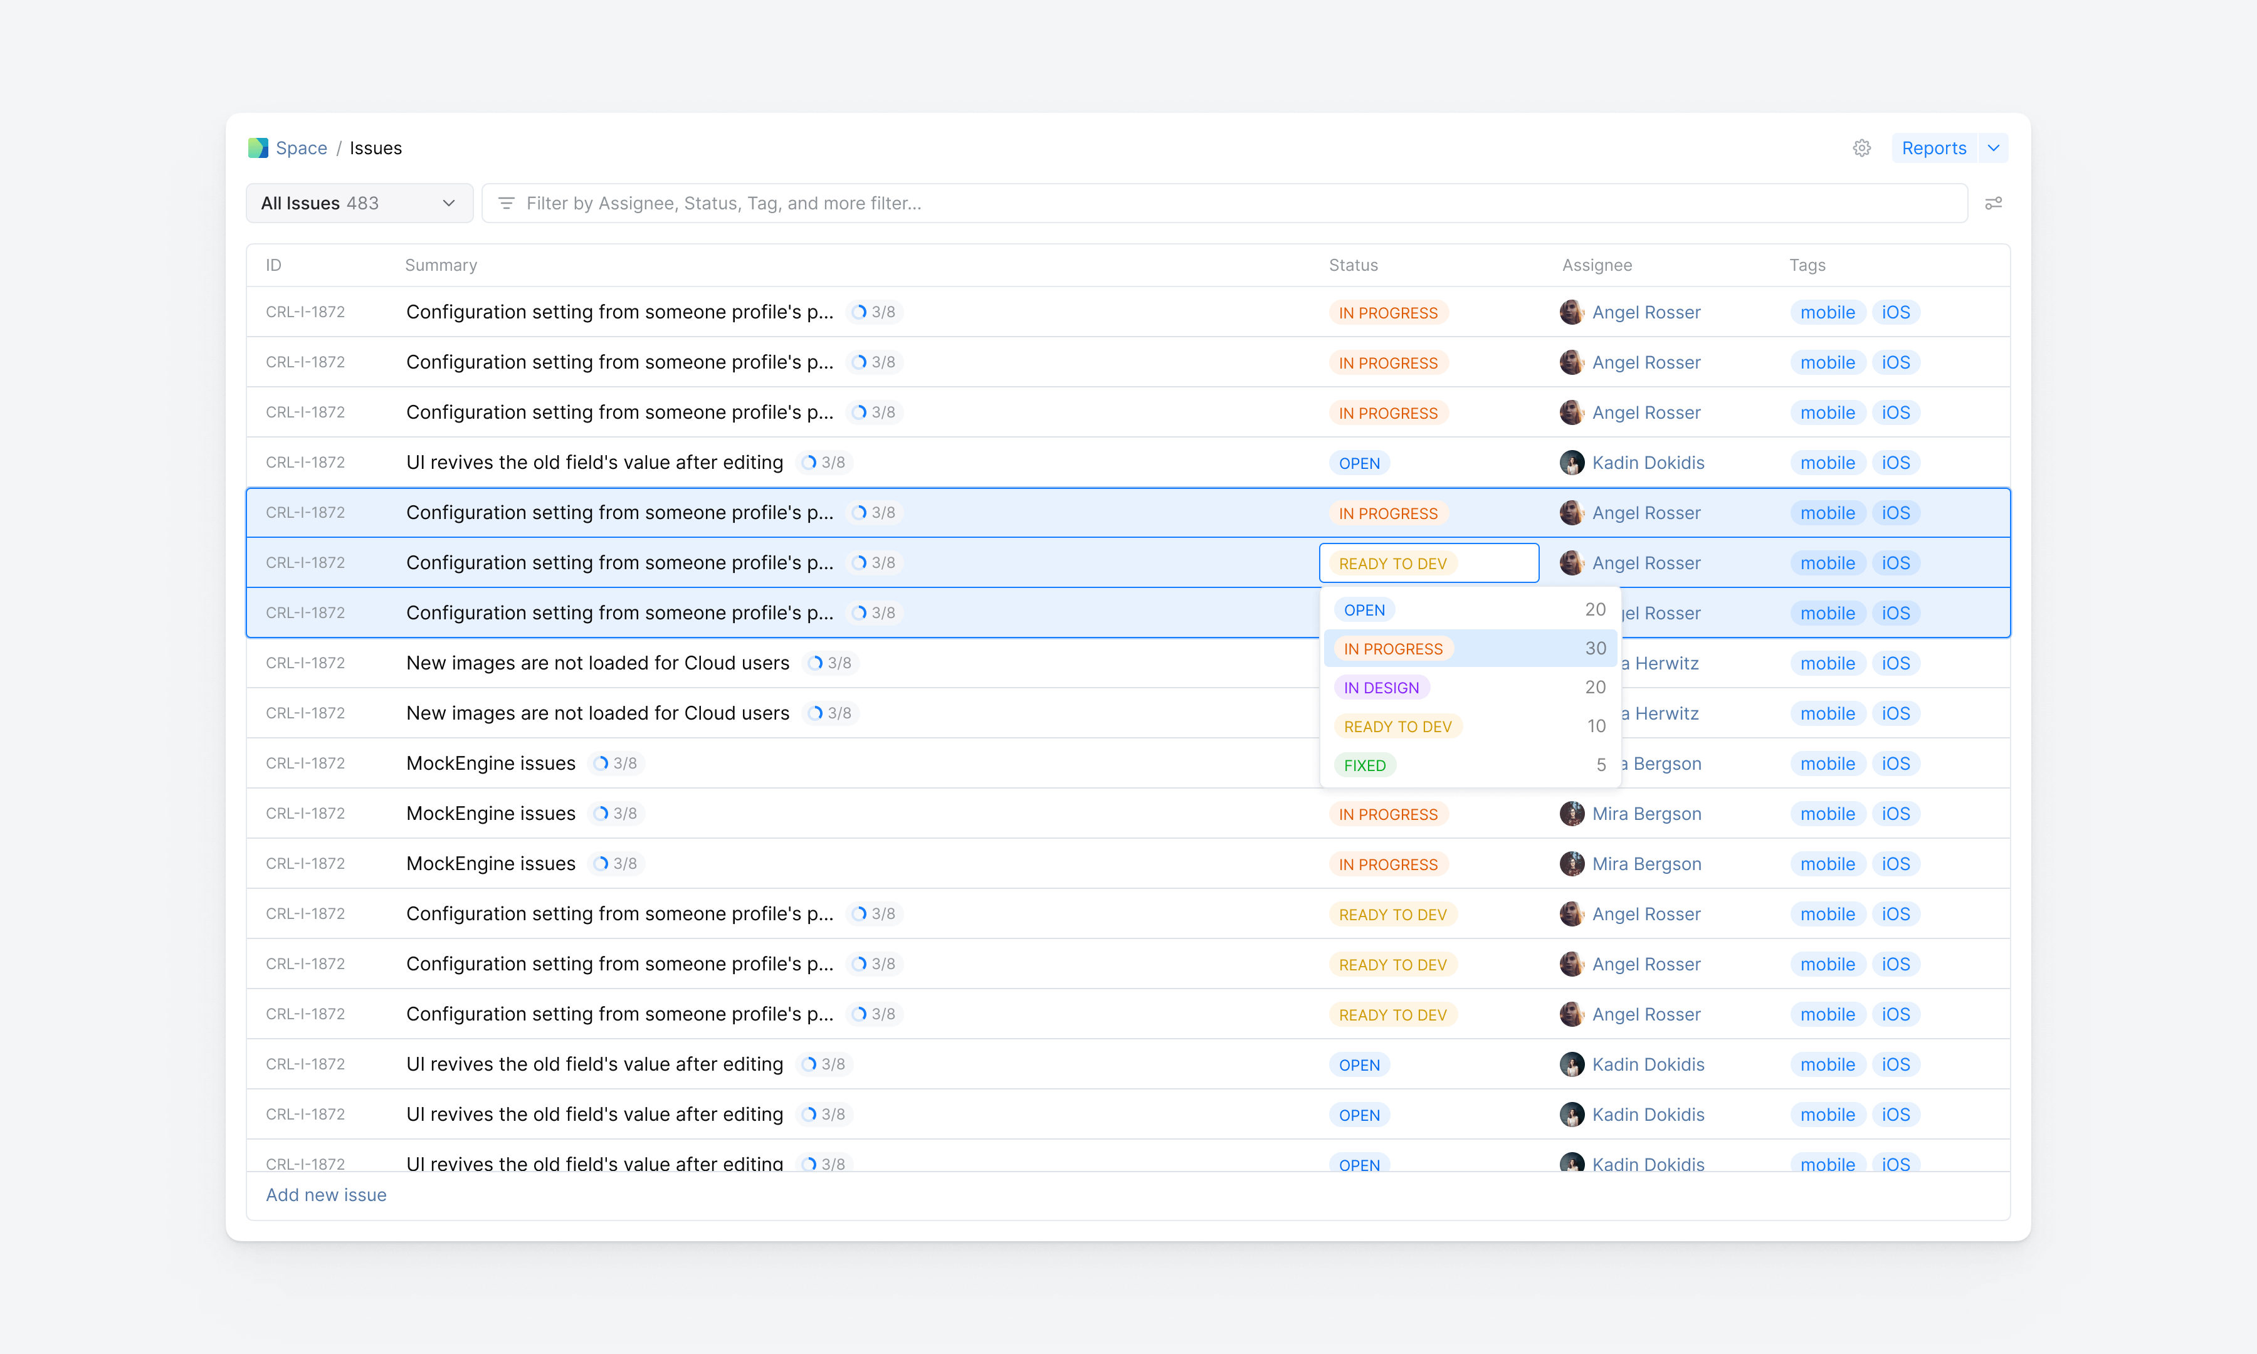Open the Space breadcrumb link

point(301,148)
